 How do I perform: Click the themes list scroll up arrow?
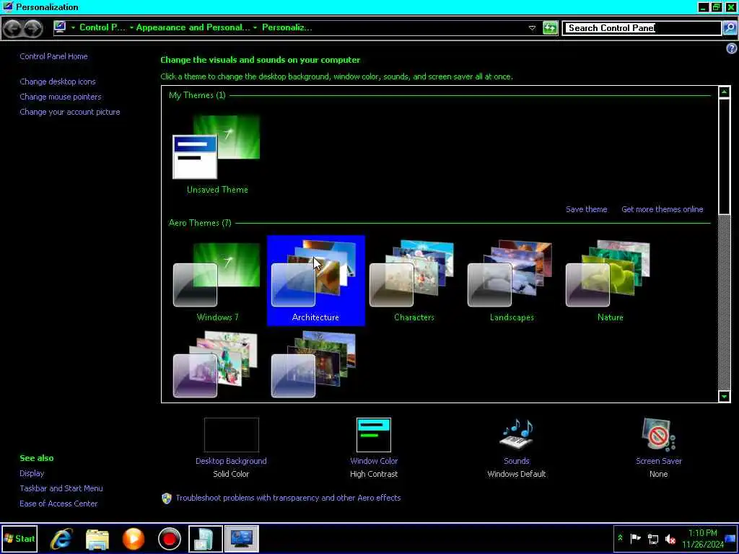[725, 92]
